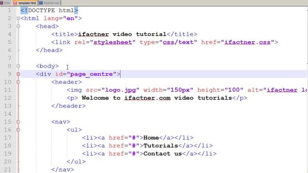Click the '<img' tag name on line 11
Image resolution: width=308 pixels, height=173 pixels.
pos(74,90)
